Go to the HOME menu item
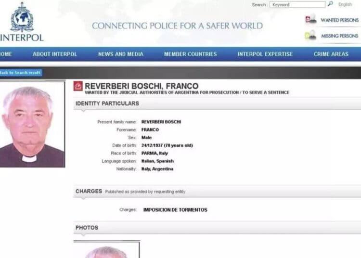The image size is (361, 258). tap(6, 54)
